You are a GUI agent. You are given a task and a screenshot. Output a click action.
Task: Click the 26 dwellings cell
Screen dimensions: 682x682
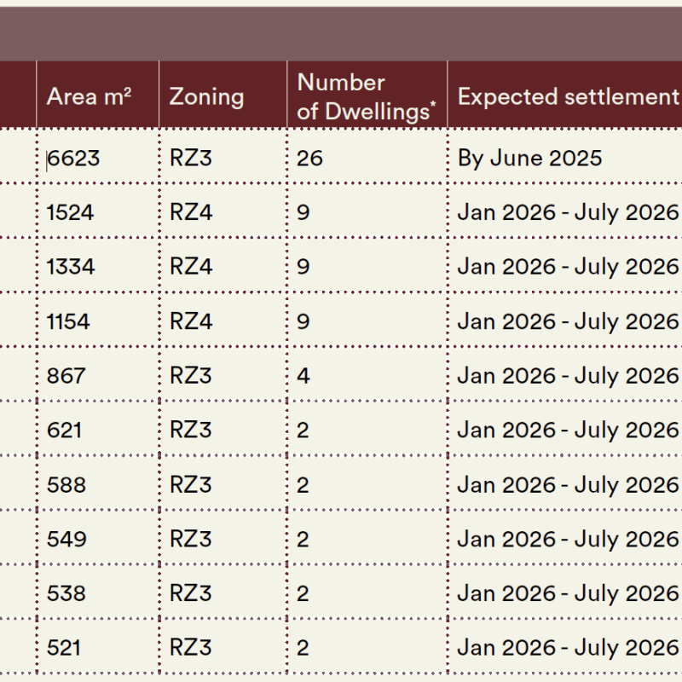pyautogui.click(x=310, y=158)
